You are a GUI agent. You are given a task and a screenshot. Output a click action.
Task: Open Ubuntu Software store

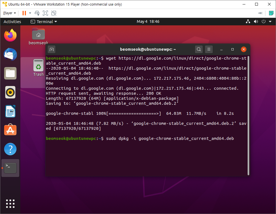click(10, 130)
